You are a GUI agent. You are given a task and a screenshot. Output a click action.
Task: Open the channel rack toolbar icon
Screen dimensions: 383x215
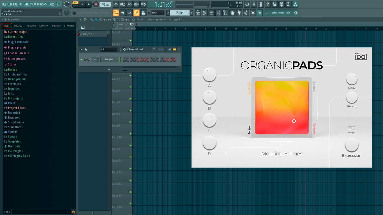(x=212, y=13)
